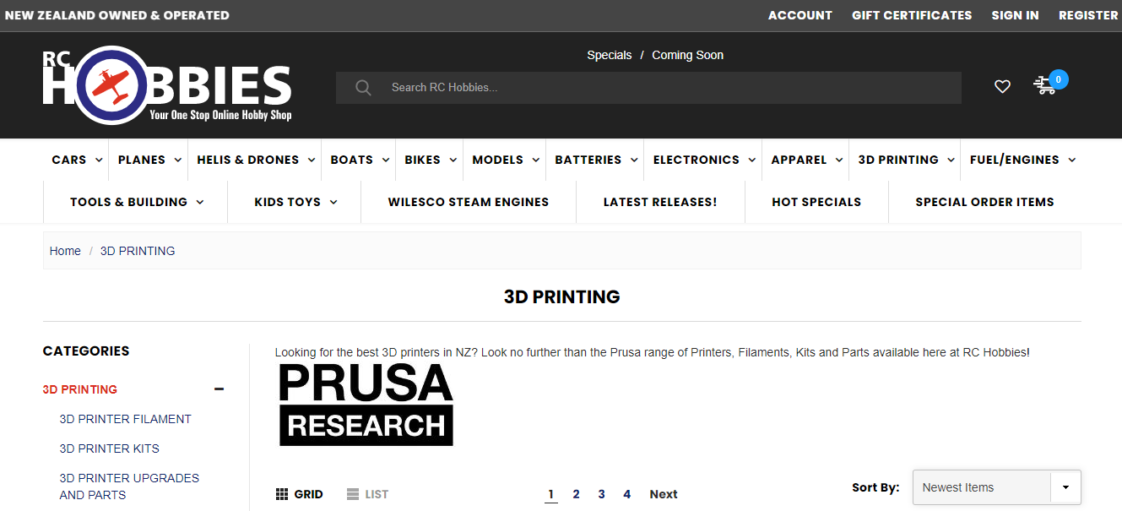Expand the BOATS menu chevron
Image resolution: width=1122 pixels, height=511 pixels.
click(386, 160)
